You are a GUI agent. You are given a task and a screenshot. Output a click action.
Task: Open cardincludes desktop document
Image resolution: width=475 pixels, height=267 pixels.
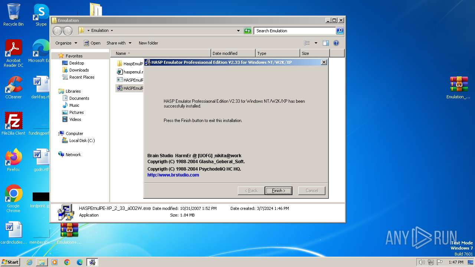(13, 233)
